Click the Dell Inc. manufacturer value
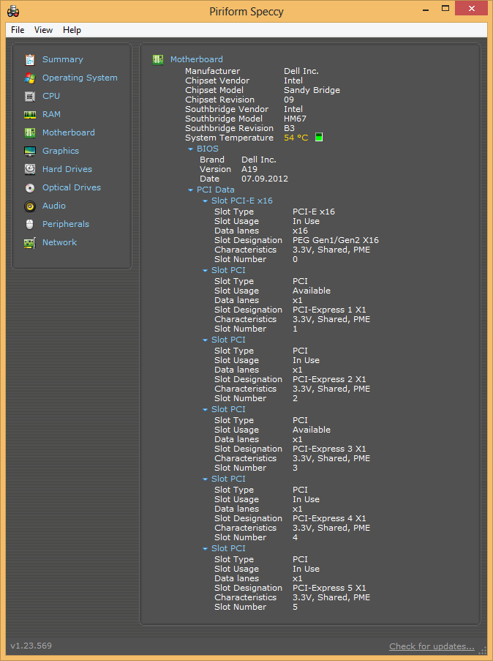This screenshot has width=493, height=661. click(301, 71)
